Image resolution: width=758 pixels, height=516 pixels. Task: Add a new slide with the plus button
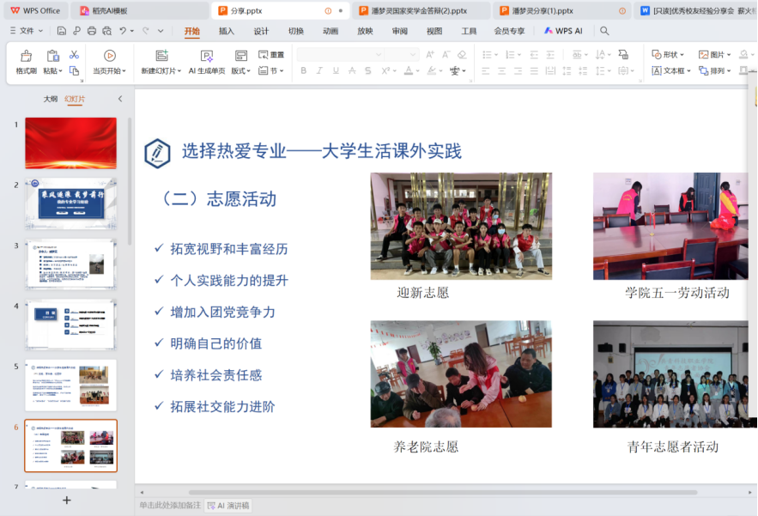tap(67, 501)
